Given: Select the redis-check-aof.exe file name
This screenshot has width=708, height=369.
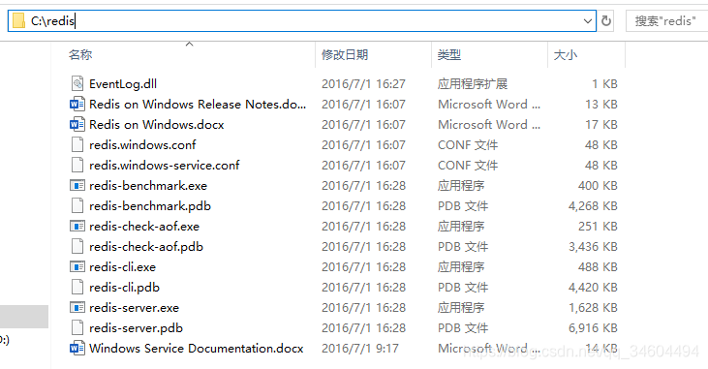Looking at the screenshot, I should pyautogui.click(x=144, y=227).
